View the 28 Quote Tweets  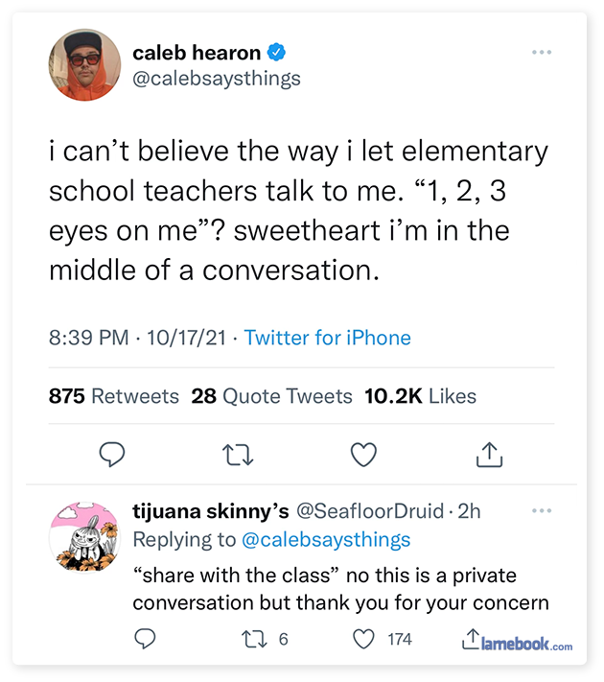(x=272, y=395)
